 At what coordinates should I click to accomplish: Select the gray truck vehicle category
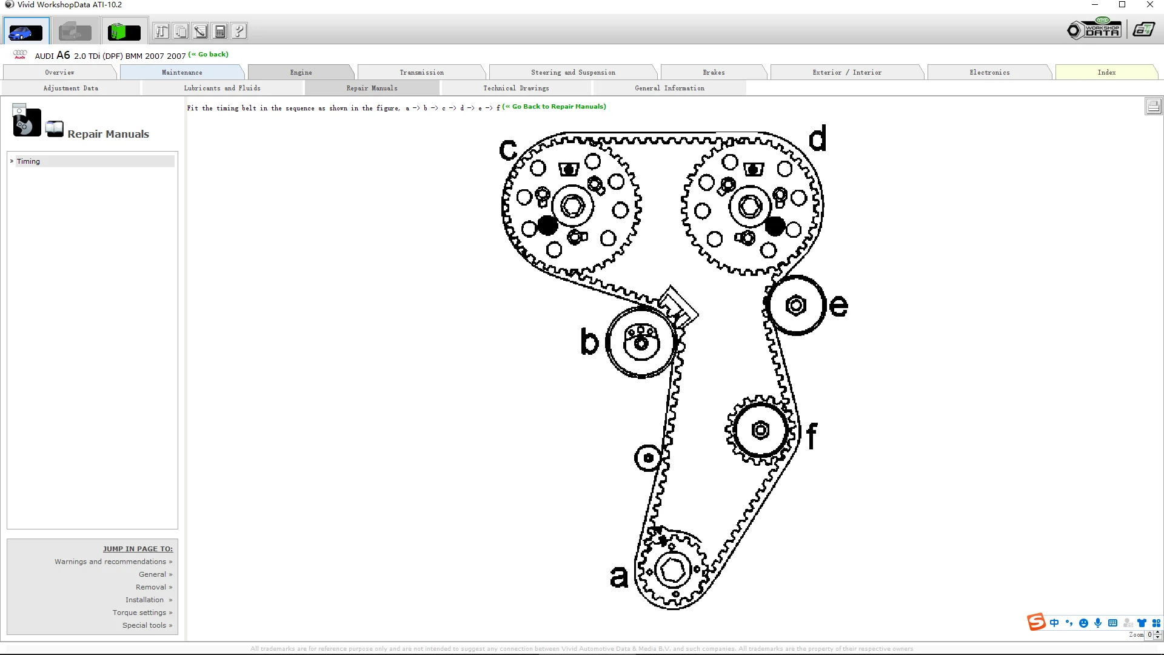(75, 32)
